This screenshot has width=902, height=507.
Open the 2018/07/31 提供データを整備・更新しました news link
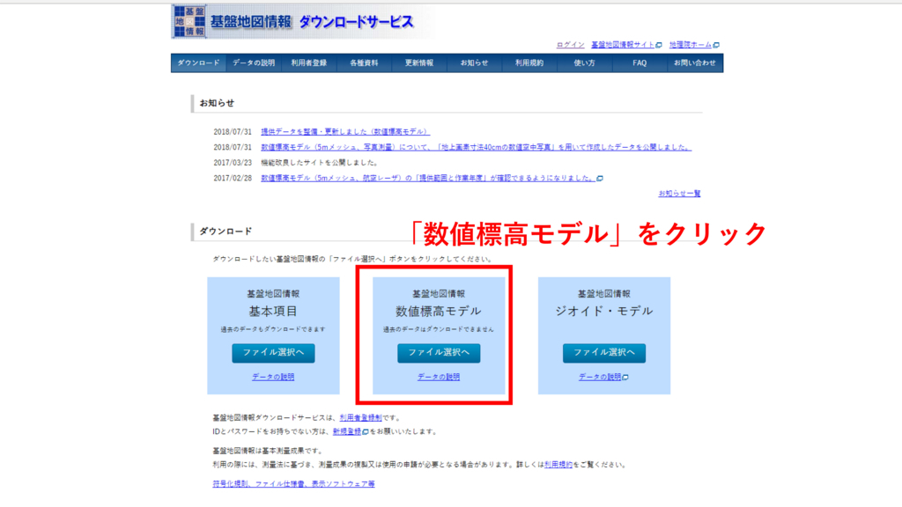tap(345, 132)
